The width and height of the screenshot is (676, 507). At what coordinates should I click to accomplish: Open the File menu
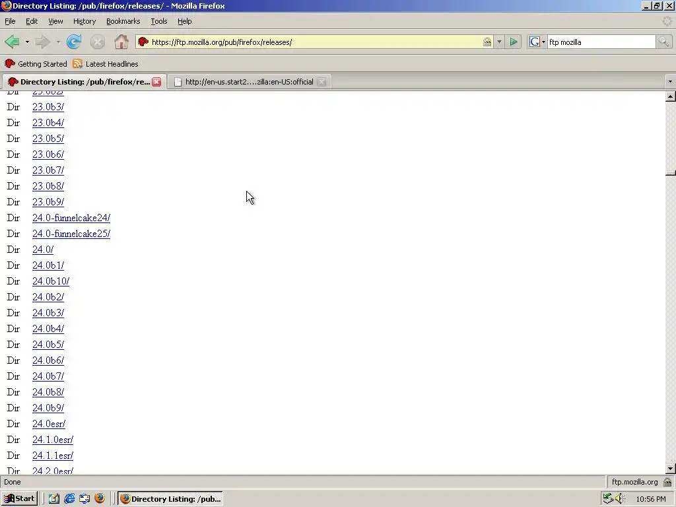[x=10, y=21]
